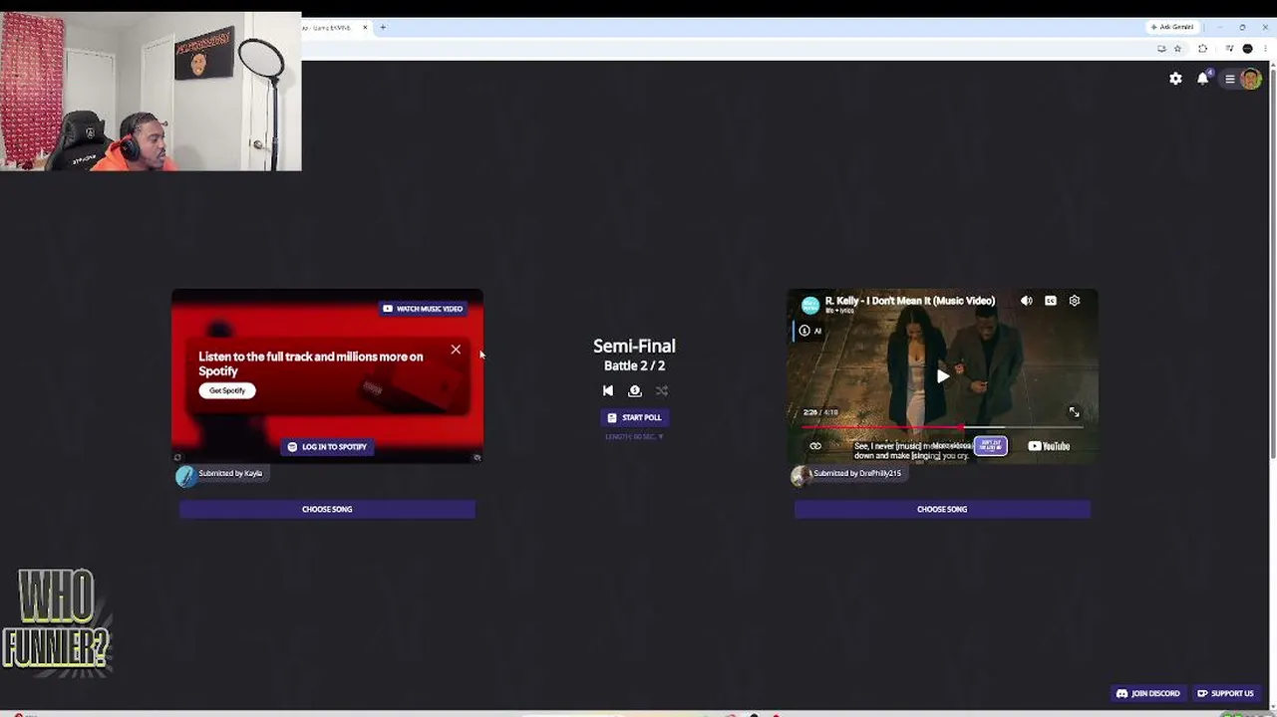
Task: Open the media control icon in Chrome toolbar
Action: [x=1230, y=48]
